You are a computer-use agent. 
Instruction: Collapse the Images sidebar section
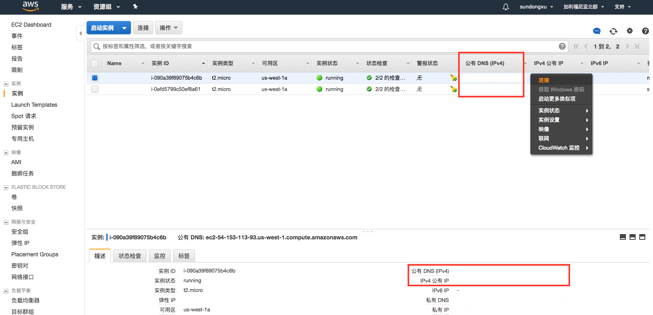tap(6, 153)
